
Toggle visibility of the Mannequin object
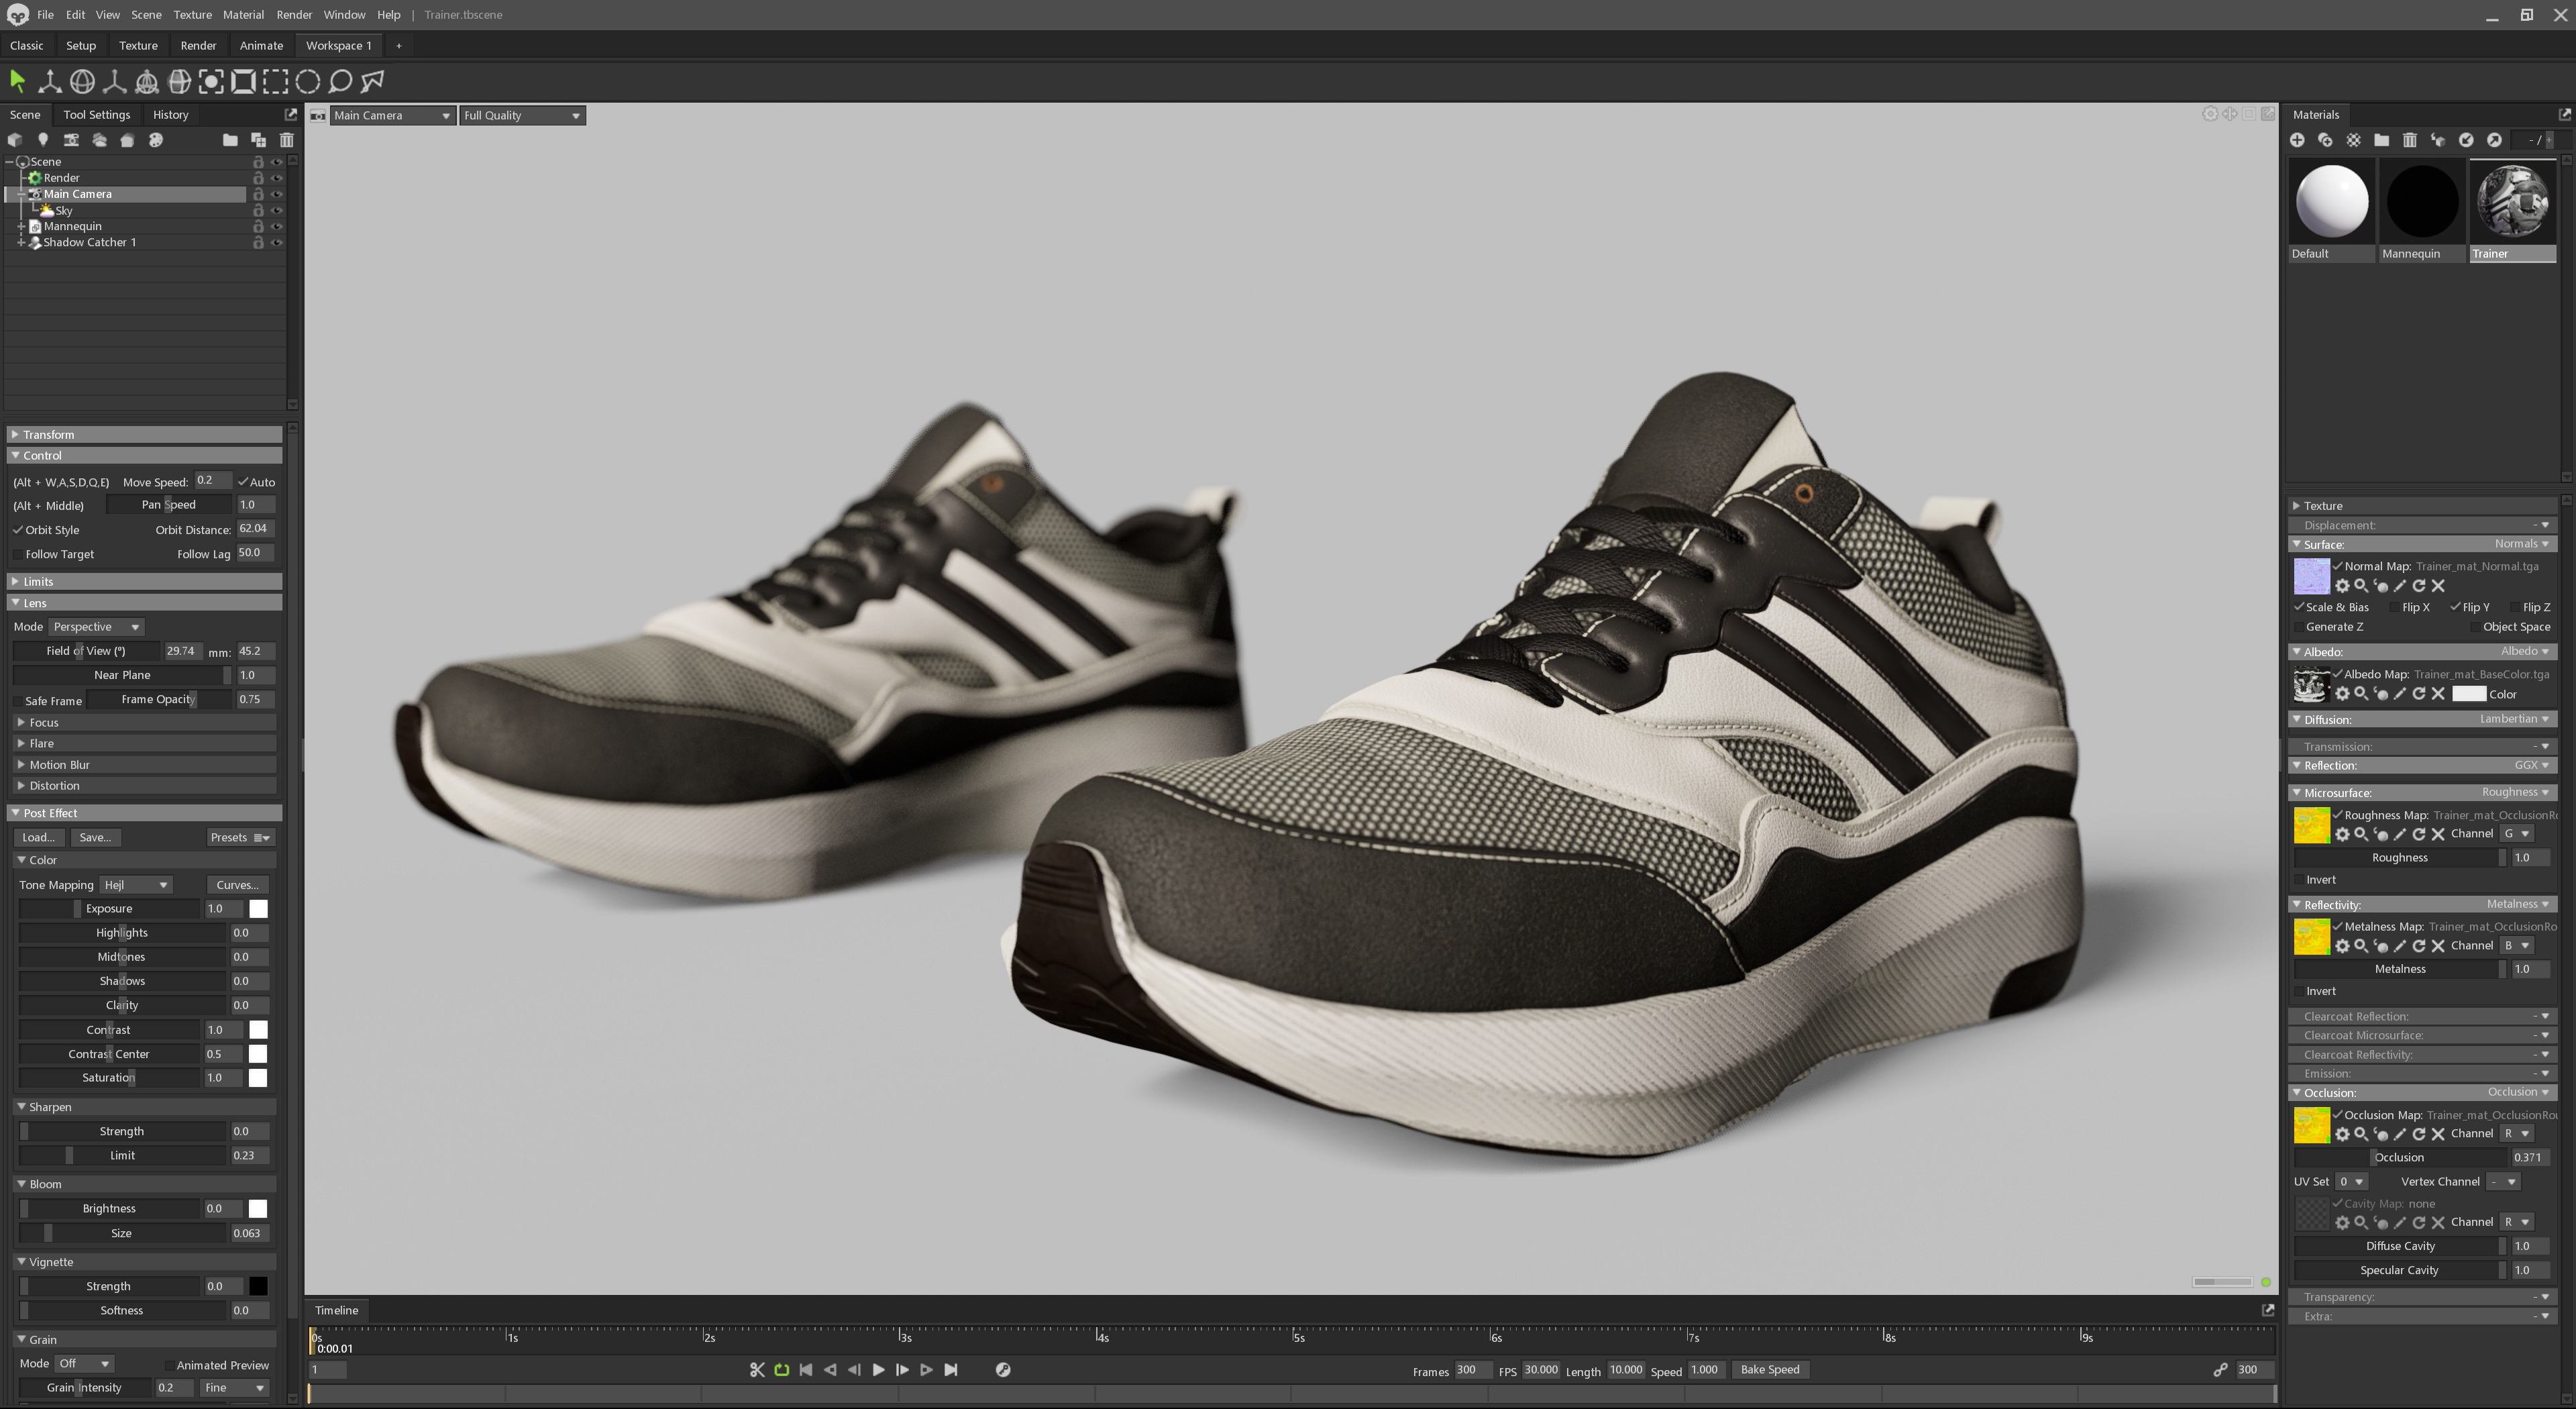(x=277, y=226)
